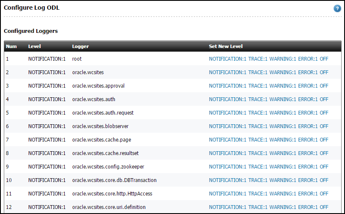Select the oracle.wcsites.blobserver logger name
The height and width of the screenshot is (214, 345).
pyautogui.click(x=101, y=126)
